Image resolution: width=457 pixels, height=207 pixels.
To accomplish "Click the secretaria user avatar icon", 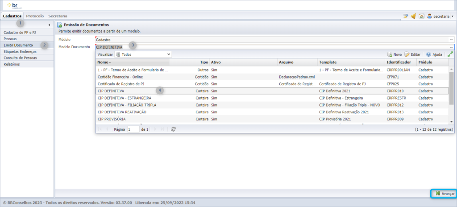I will pyautogui.click(x=430, y=17).
